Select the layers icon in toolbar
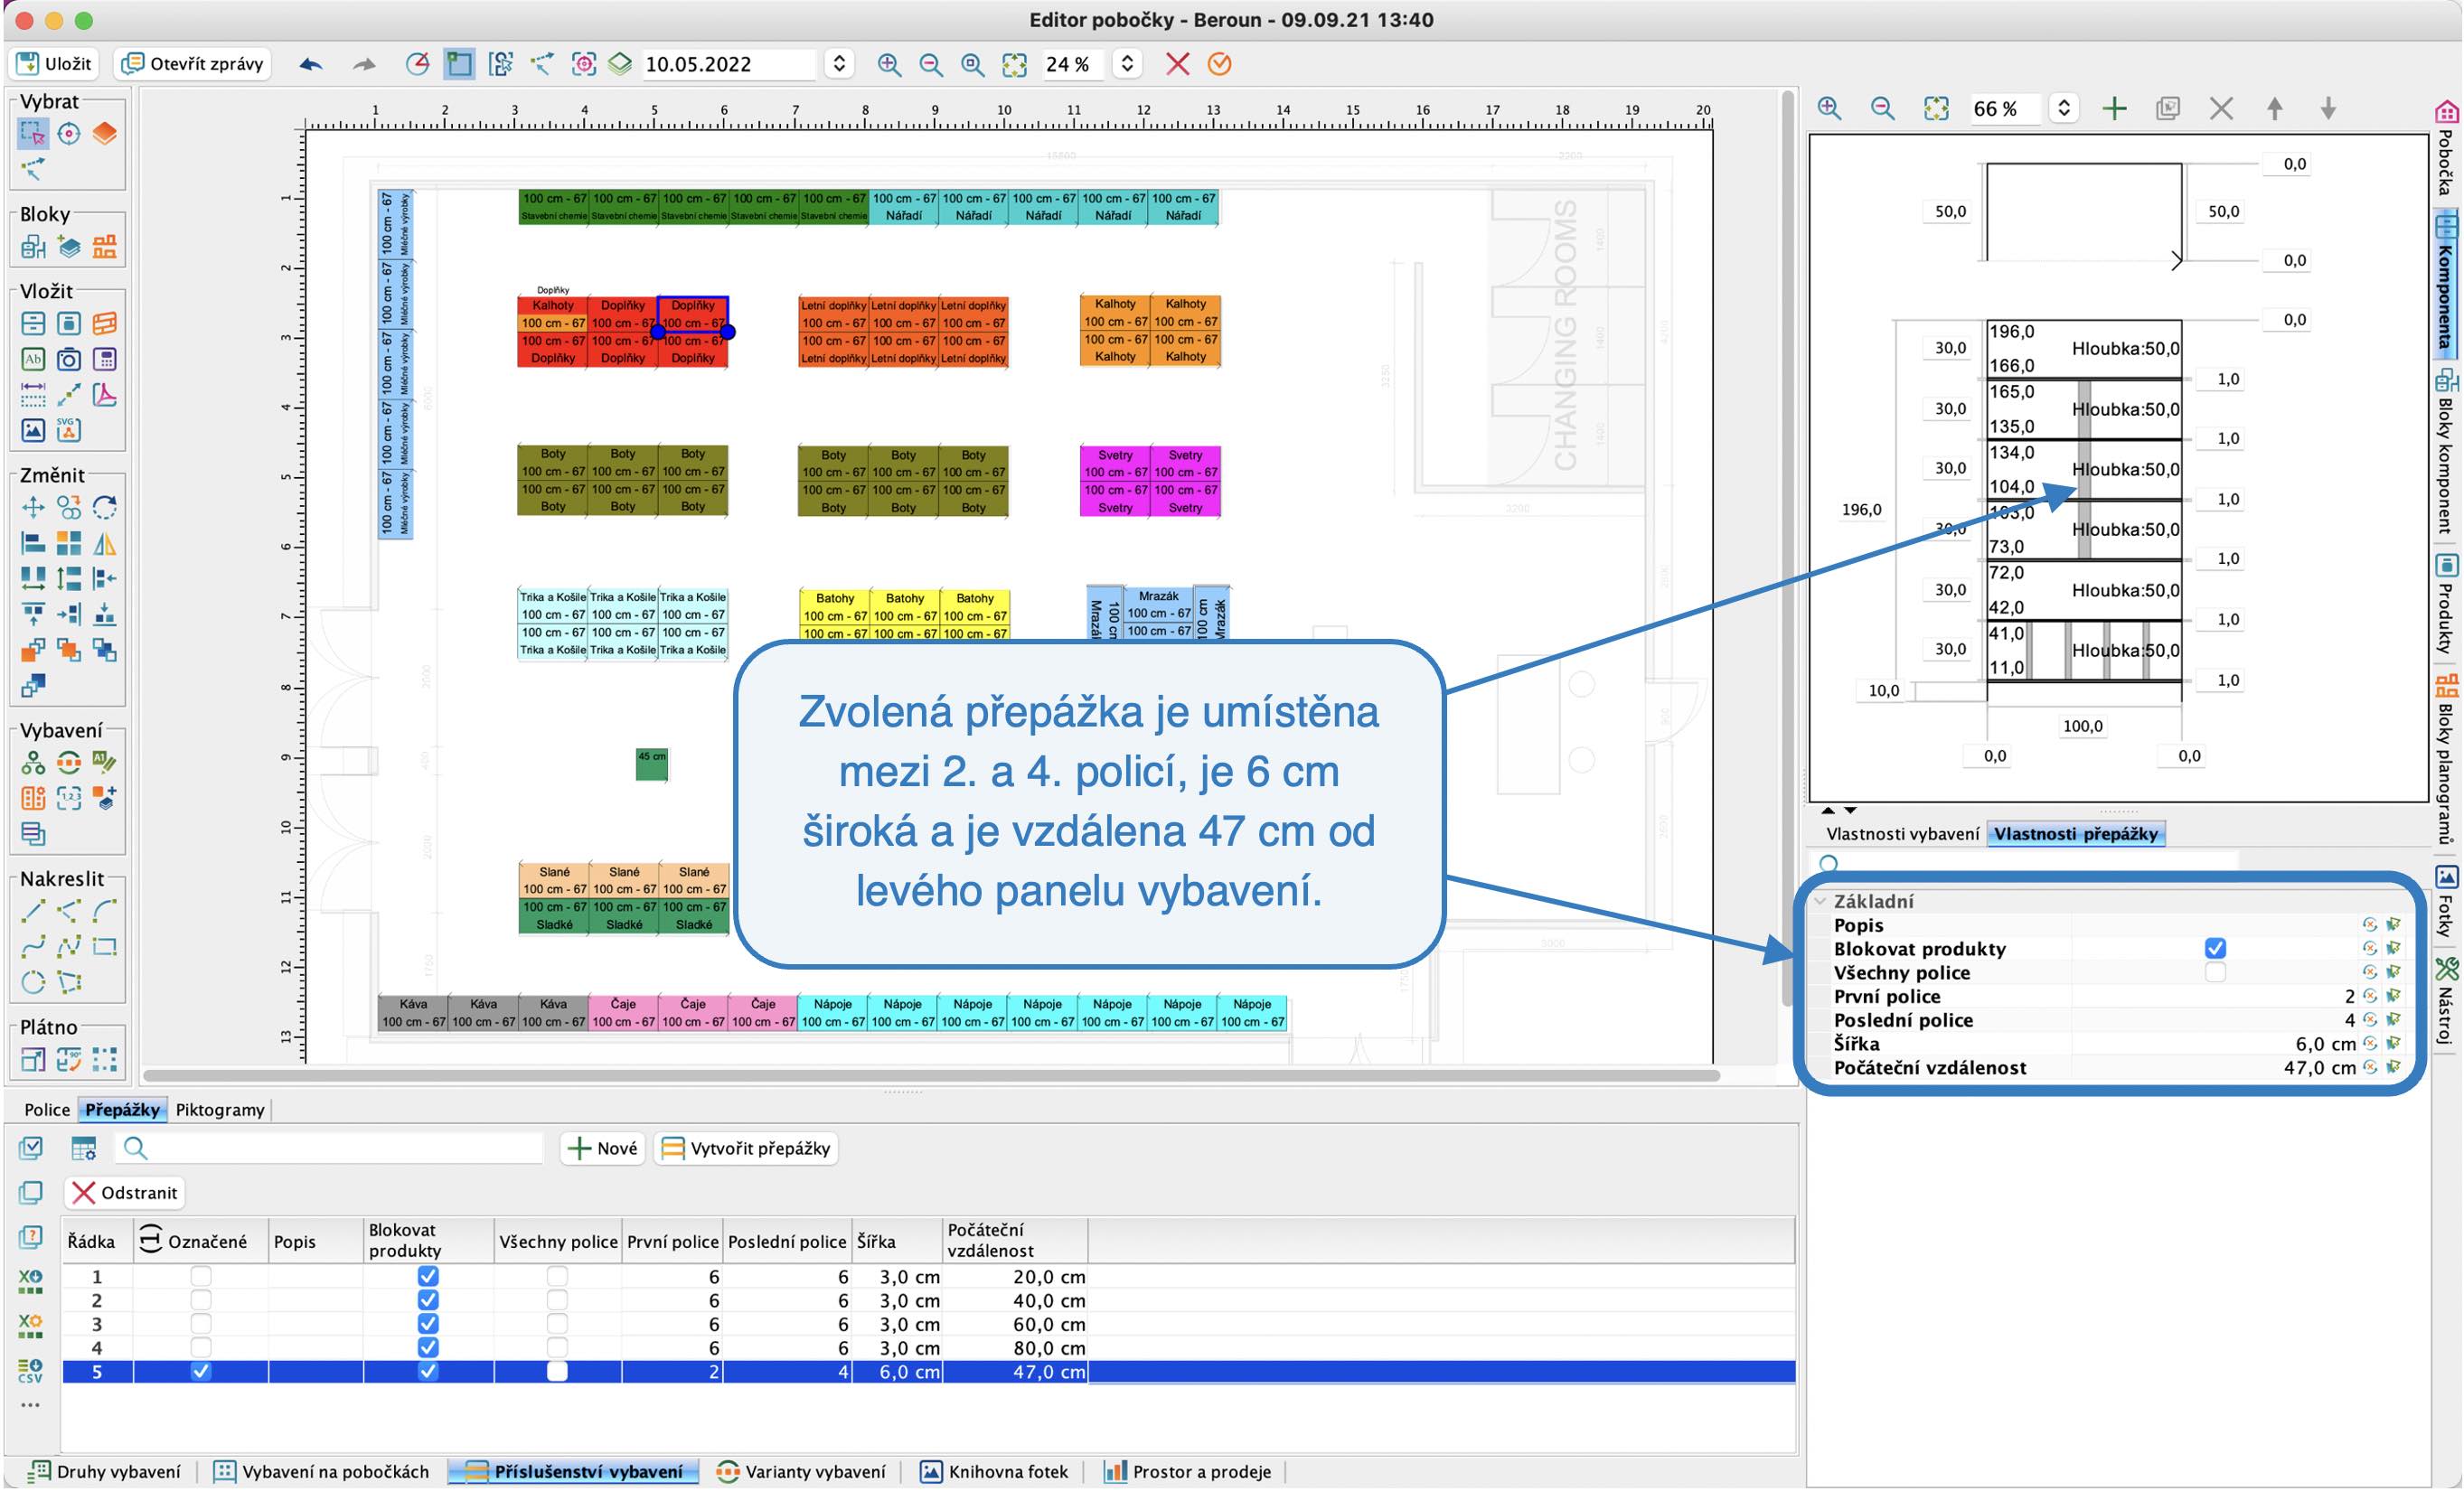 click(620, 64)
